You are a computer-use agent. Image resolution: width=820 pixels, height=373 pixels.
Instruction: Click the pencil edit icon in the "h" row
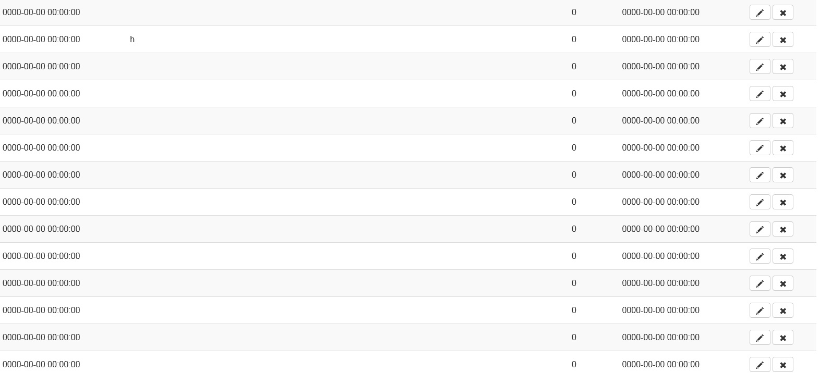click(759, 40)
